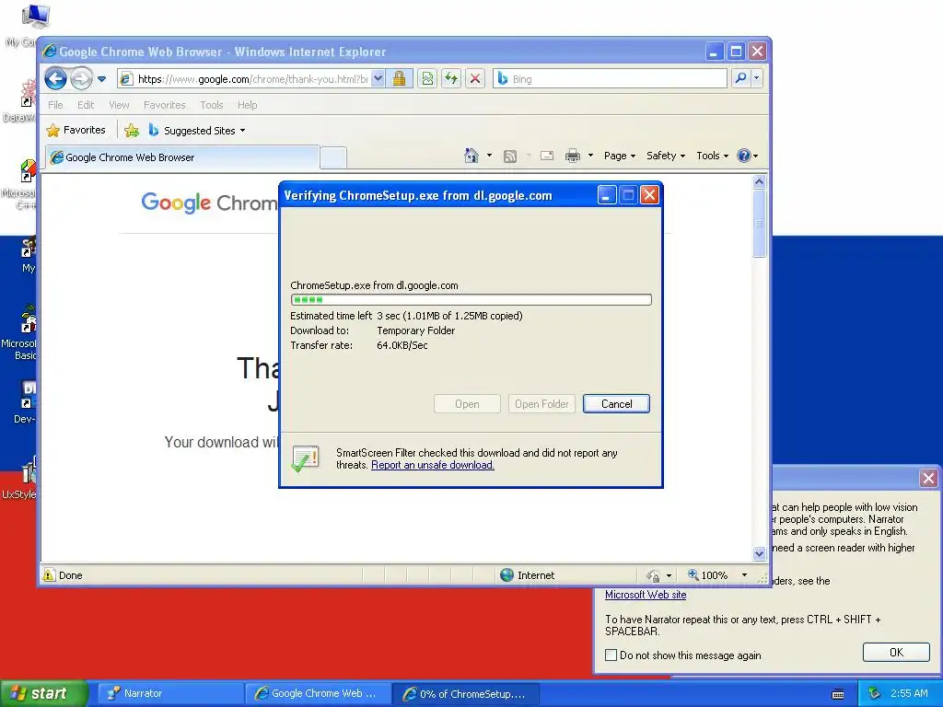The image size is (943, 707).
Task: Click the system tray network icon
Action: pyautogui.click(x=875, y=693)
